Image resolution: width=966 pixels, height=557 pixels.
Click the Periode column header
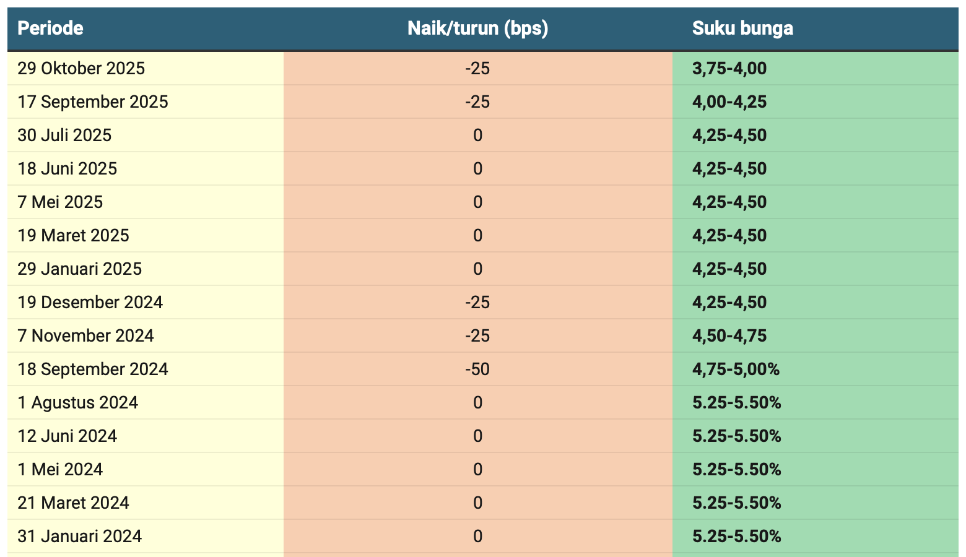pos(50,28)
